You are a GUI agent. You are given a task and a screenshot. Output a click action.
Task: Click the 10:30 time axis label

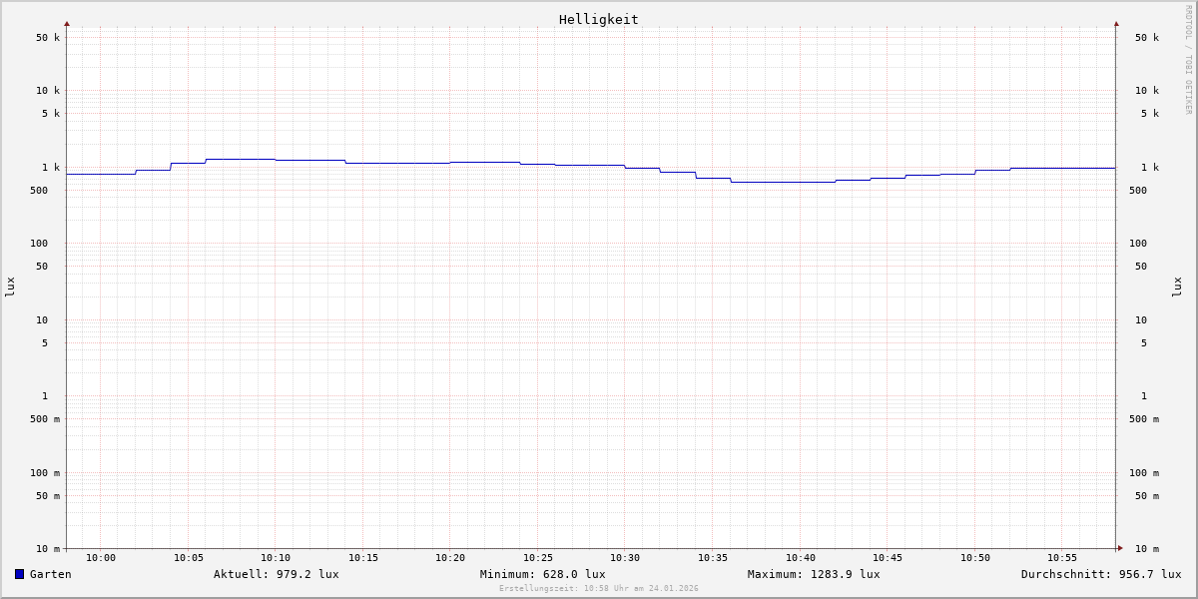click(625, 558)
